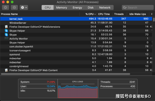Select the WindowServer process row
This screenshot has height=101, width=155.
pos(76,23)
